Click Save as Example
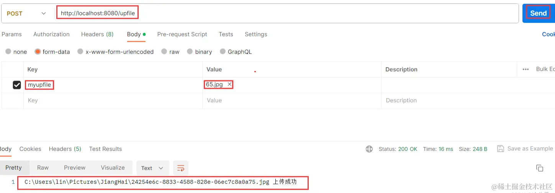 pyautogui.click(x=525, y=149)
